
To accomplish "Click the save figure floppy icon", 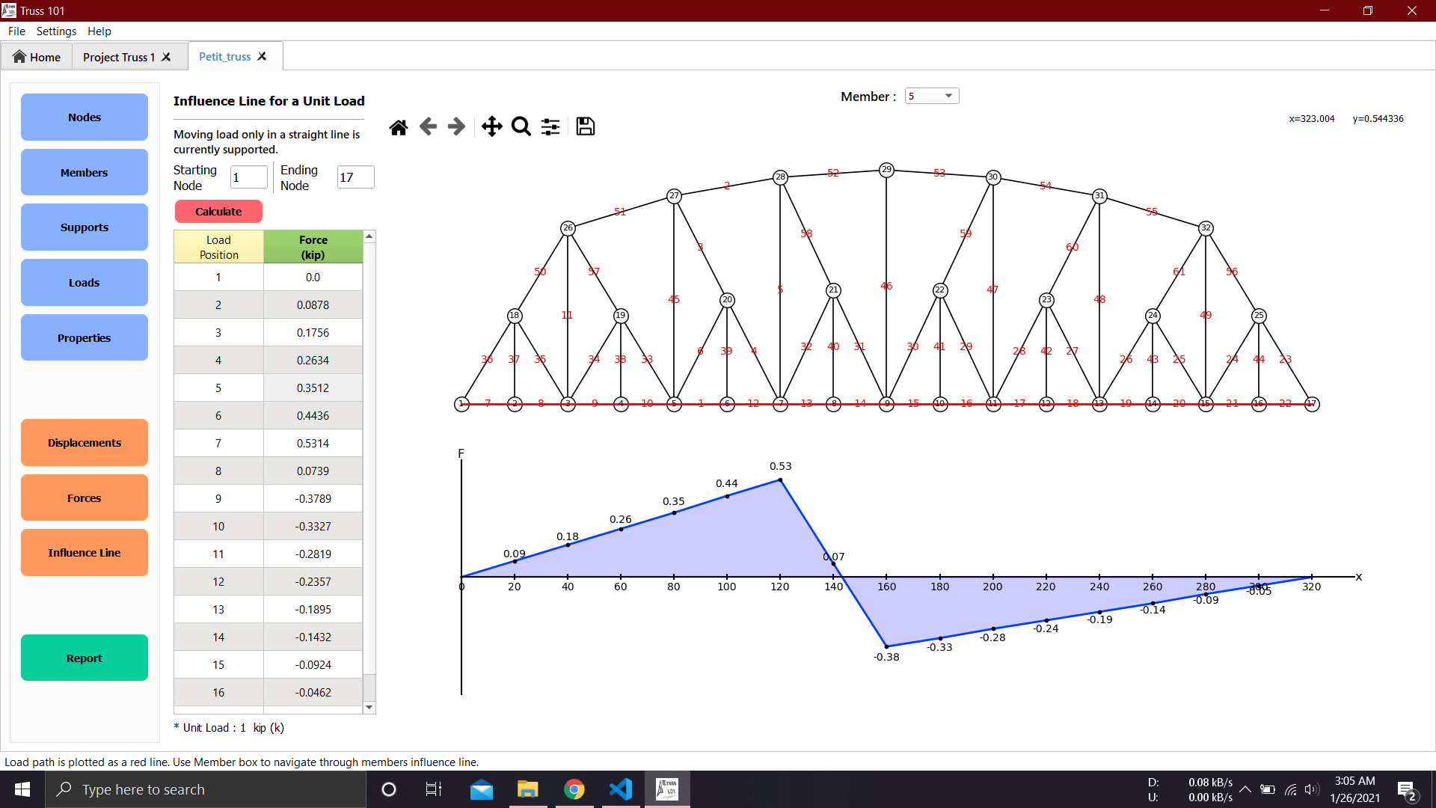I will coord(586,127).
